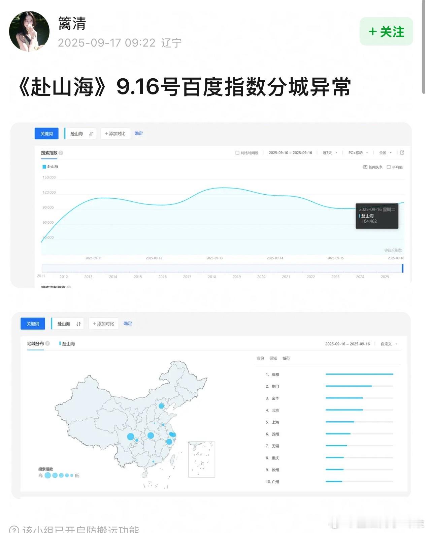Click +添加对比 in region distribution panel
The image size is (428, 533).
click(x=103, y=324)
